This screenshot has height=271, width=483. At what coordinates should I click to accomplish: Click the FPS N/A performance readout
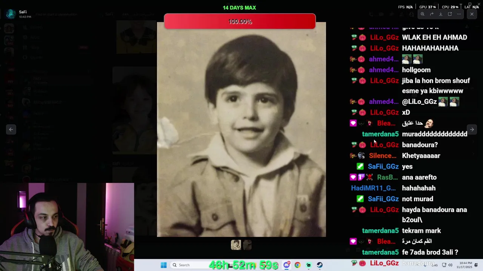click(405, 7)
